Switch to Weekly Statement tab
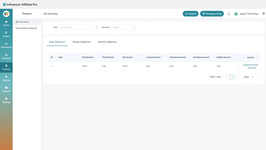This screenshot has height=150, width=266. tap(81, 42)
